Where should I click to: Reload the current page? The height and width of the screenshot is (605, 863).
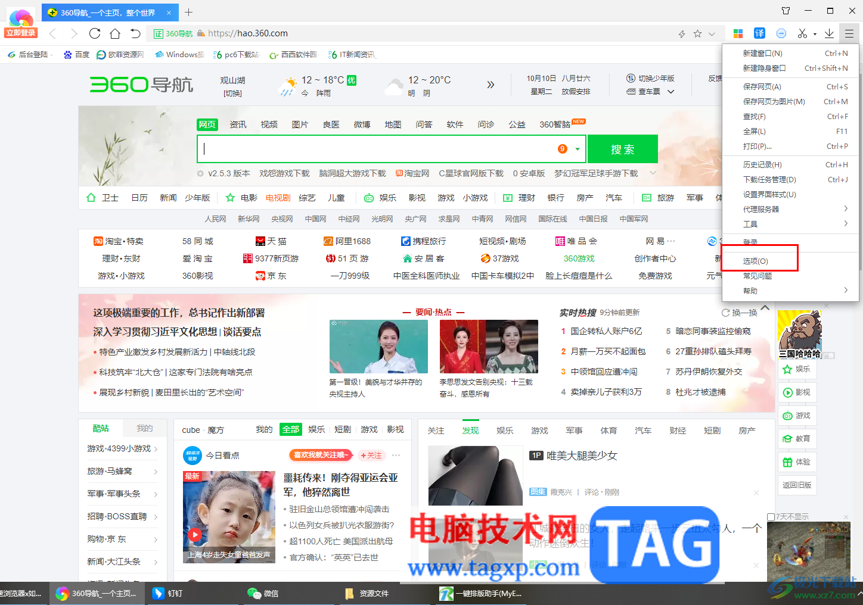pyautogui.click(x=95, y=33)
